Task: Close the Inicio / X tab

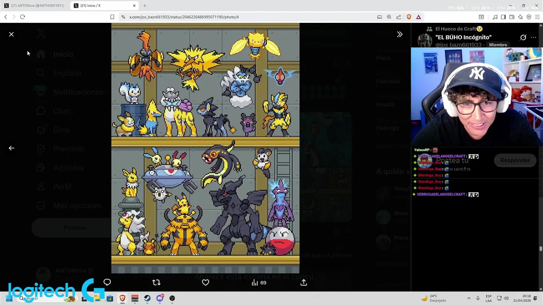Action: pyautogui.click(x=134, y=6)
